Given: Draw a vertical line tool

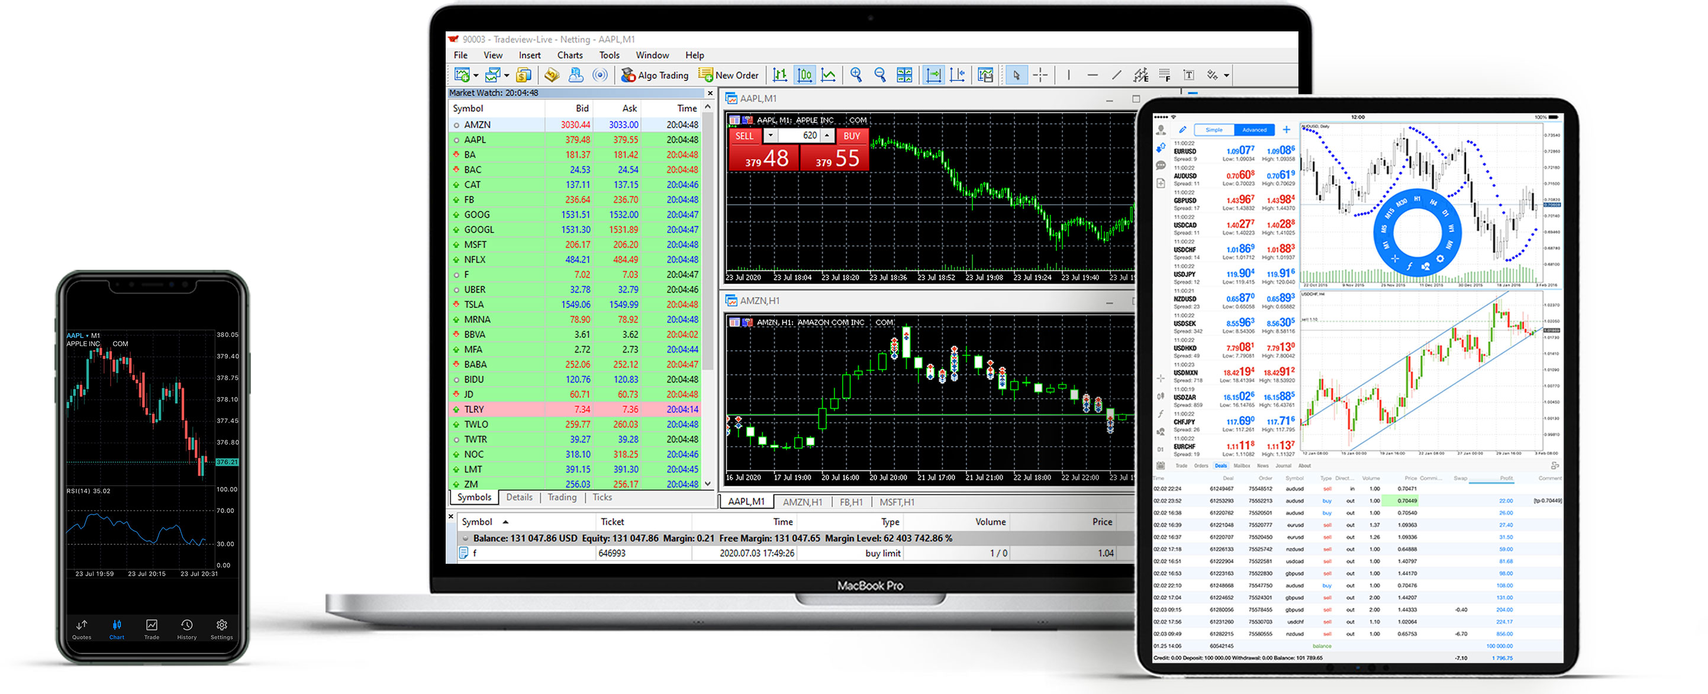Looking at the screenshot, I should coord(1068,75).
